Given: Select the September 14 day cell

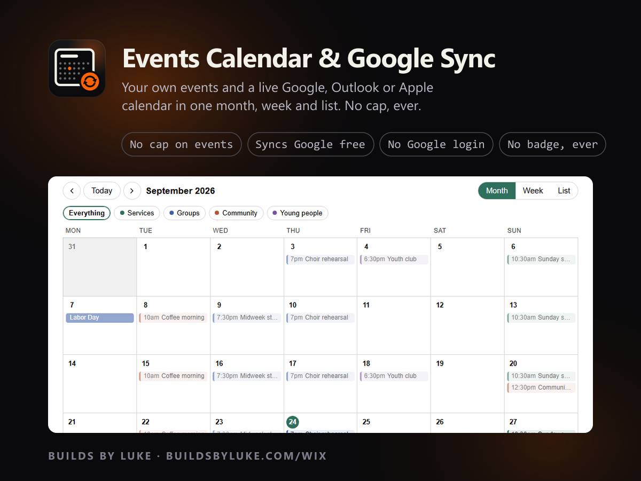Looking at the screenshot, I should (100, 384).
